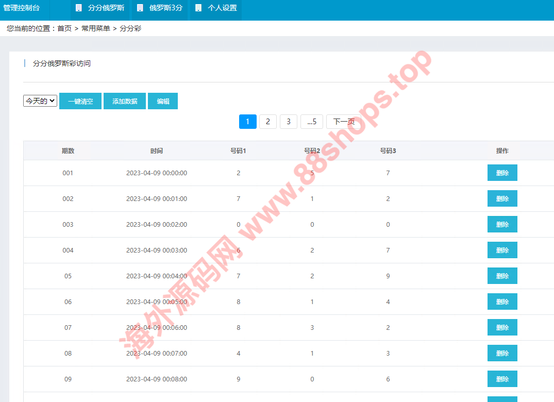Delete the row for period 09
This screenshot has width=554, height=402.
coord(502,379)
